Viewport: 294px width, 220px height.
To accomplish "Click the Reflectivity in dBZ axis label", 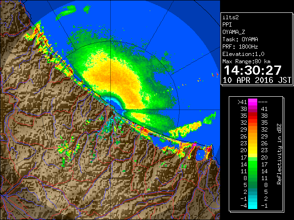I will 279,154.
